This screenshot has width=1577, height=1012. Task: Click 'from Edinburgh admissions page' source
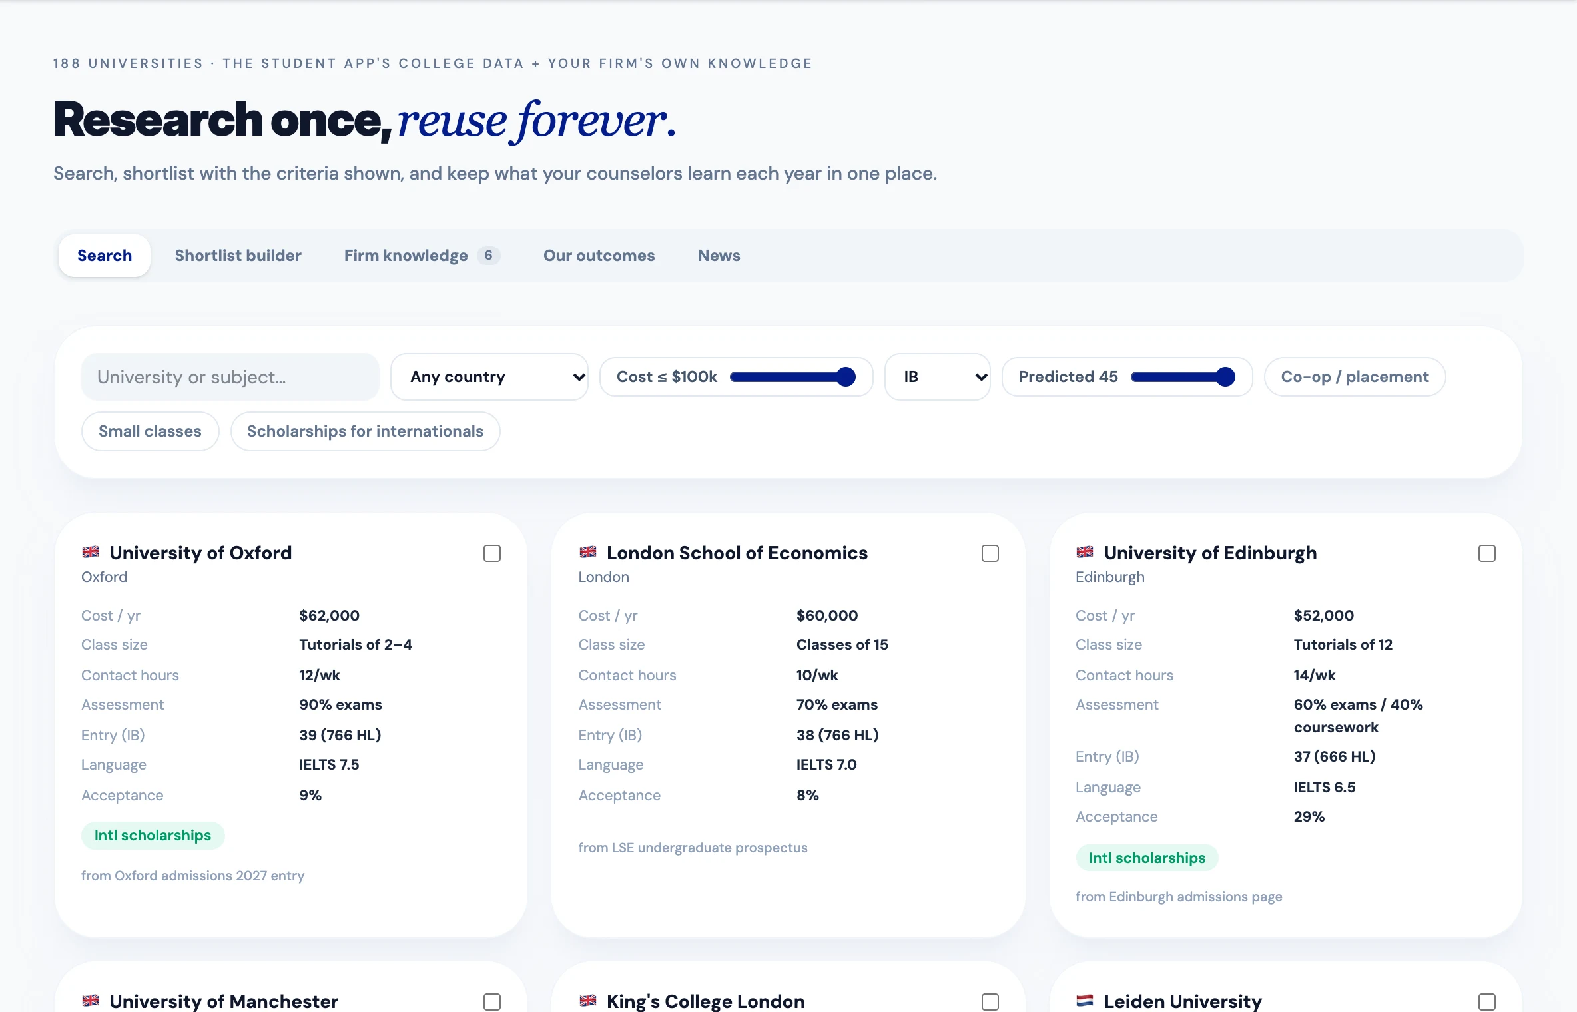(x=1179, y=897)
